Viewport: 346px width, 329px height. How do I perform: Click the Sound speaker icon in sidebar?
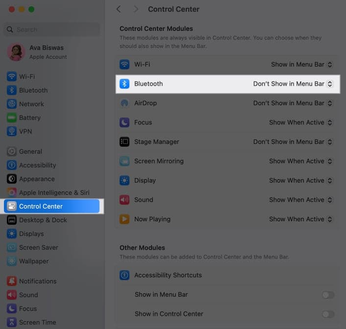coord(11,295)
